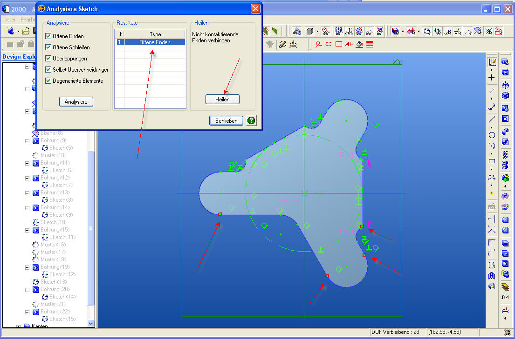This screenshot has height=339, width=515.
Task: Select the Mirror figure tool
Action: tap(492, 276)
